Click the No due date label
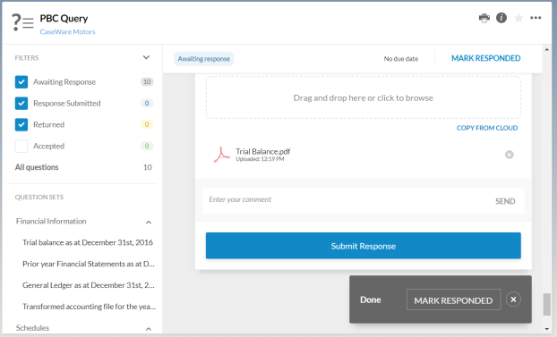557x337 pixels. [400, 59]
